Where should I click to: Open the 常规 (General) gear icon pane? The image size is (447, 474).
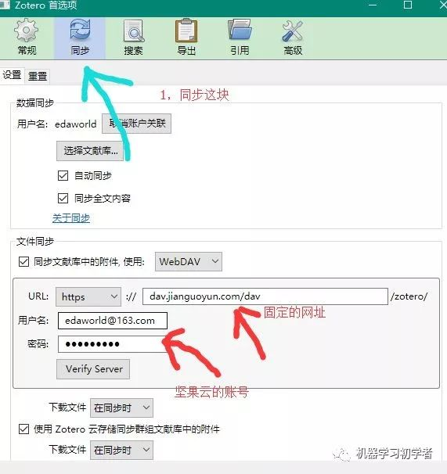point(27,38)
